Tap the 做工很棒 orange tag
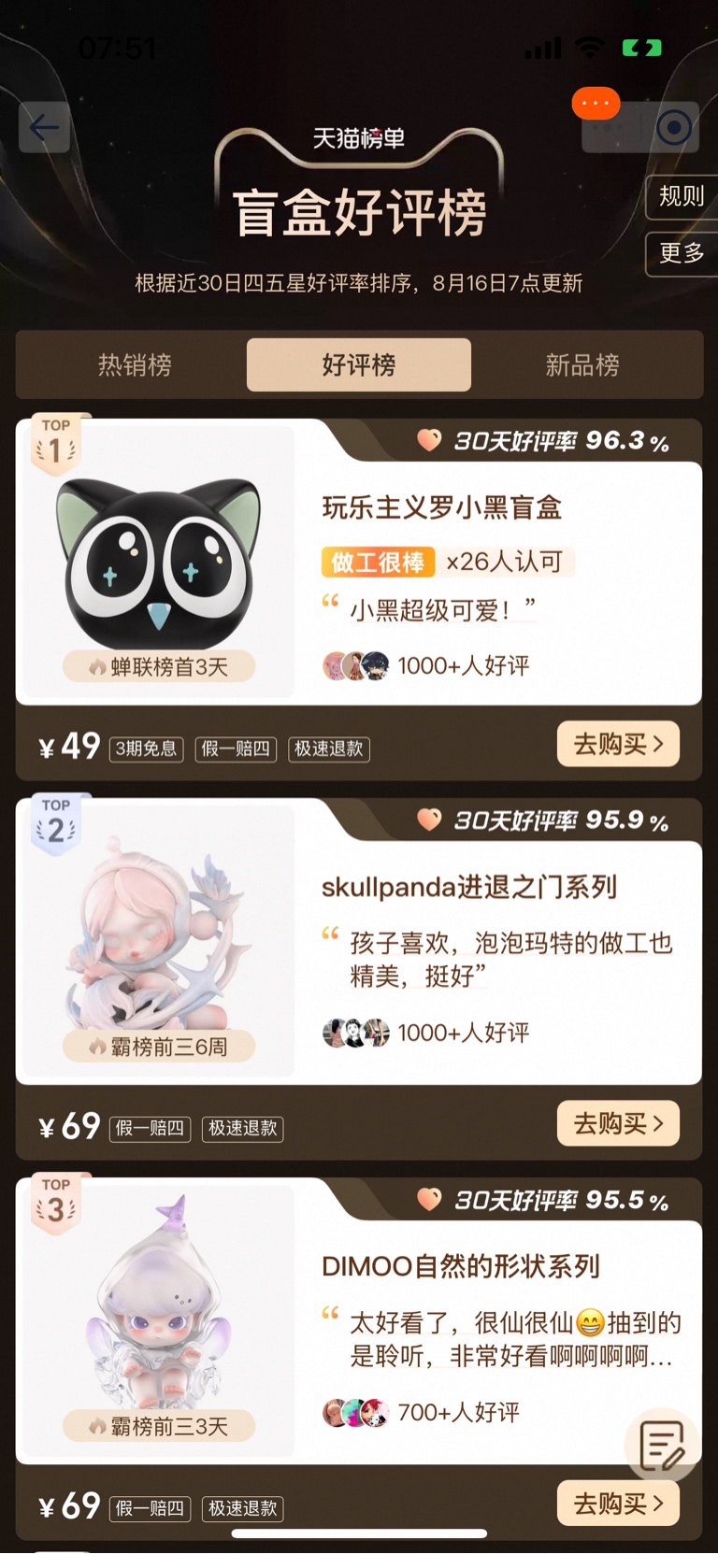The width and height of the screenshot is (718, 1554). click(x=378, y=562)
